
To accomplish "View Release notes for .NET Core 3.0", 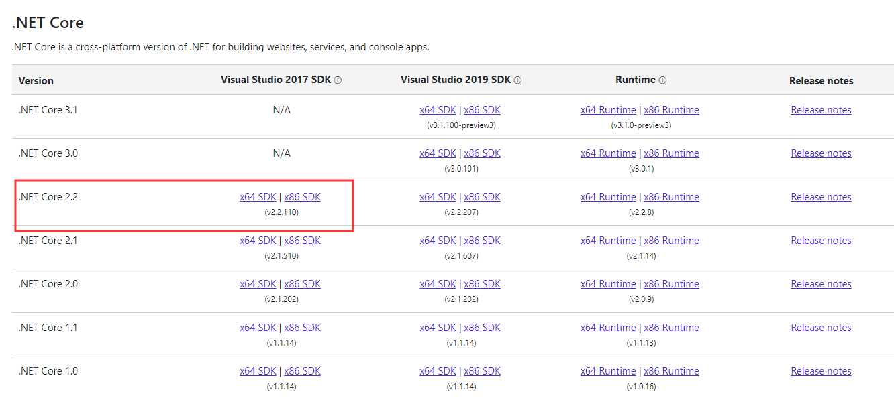I will click(821, 153).
